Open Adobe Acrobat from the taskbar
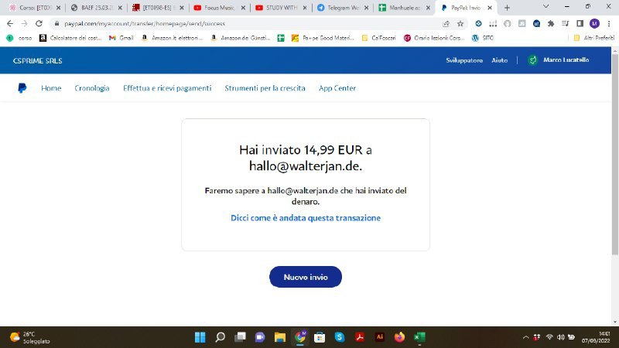The image size is (619, 348). pos(359,337)
